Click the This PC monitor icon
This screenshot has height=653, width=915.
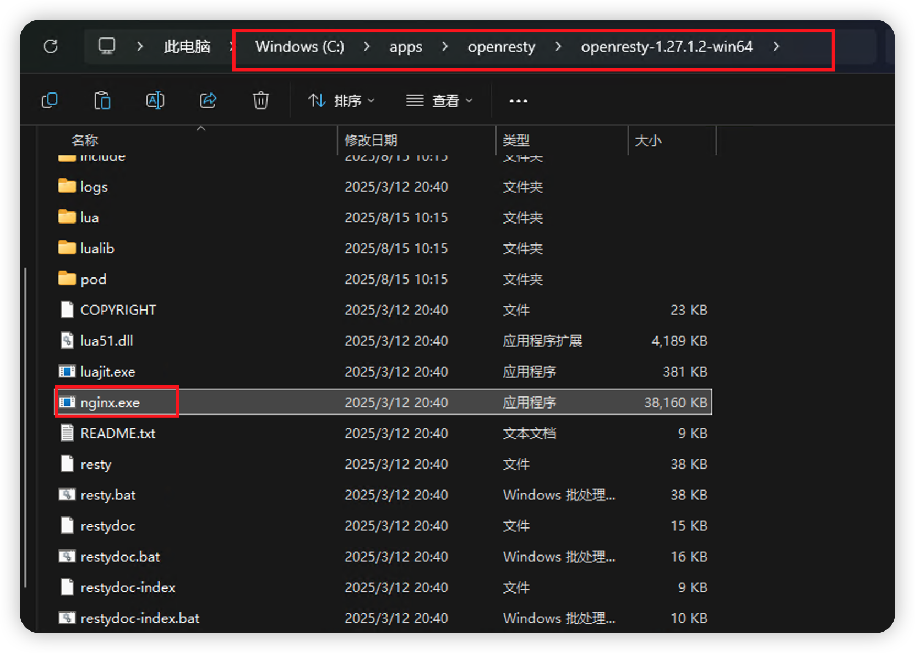[107, 46]
